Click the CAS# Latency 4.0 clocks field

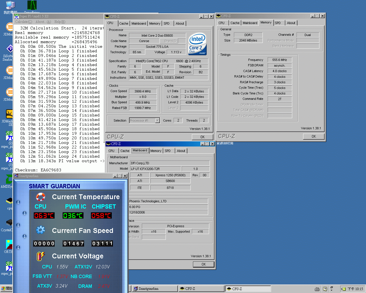(x=280, y=71)
